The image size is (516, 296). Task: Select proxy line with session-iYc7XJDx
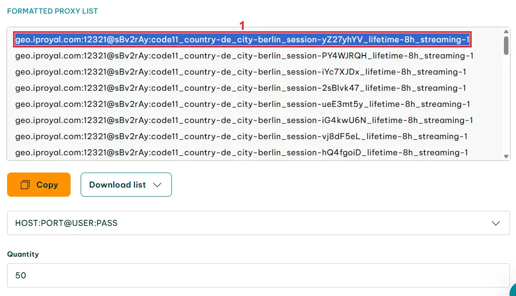point(240,72)
